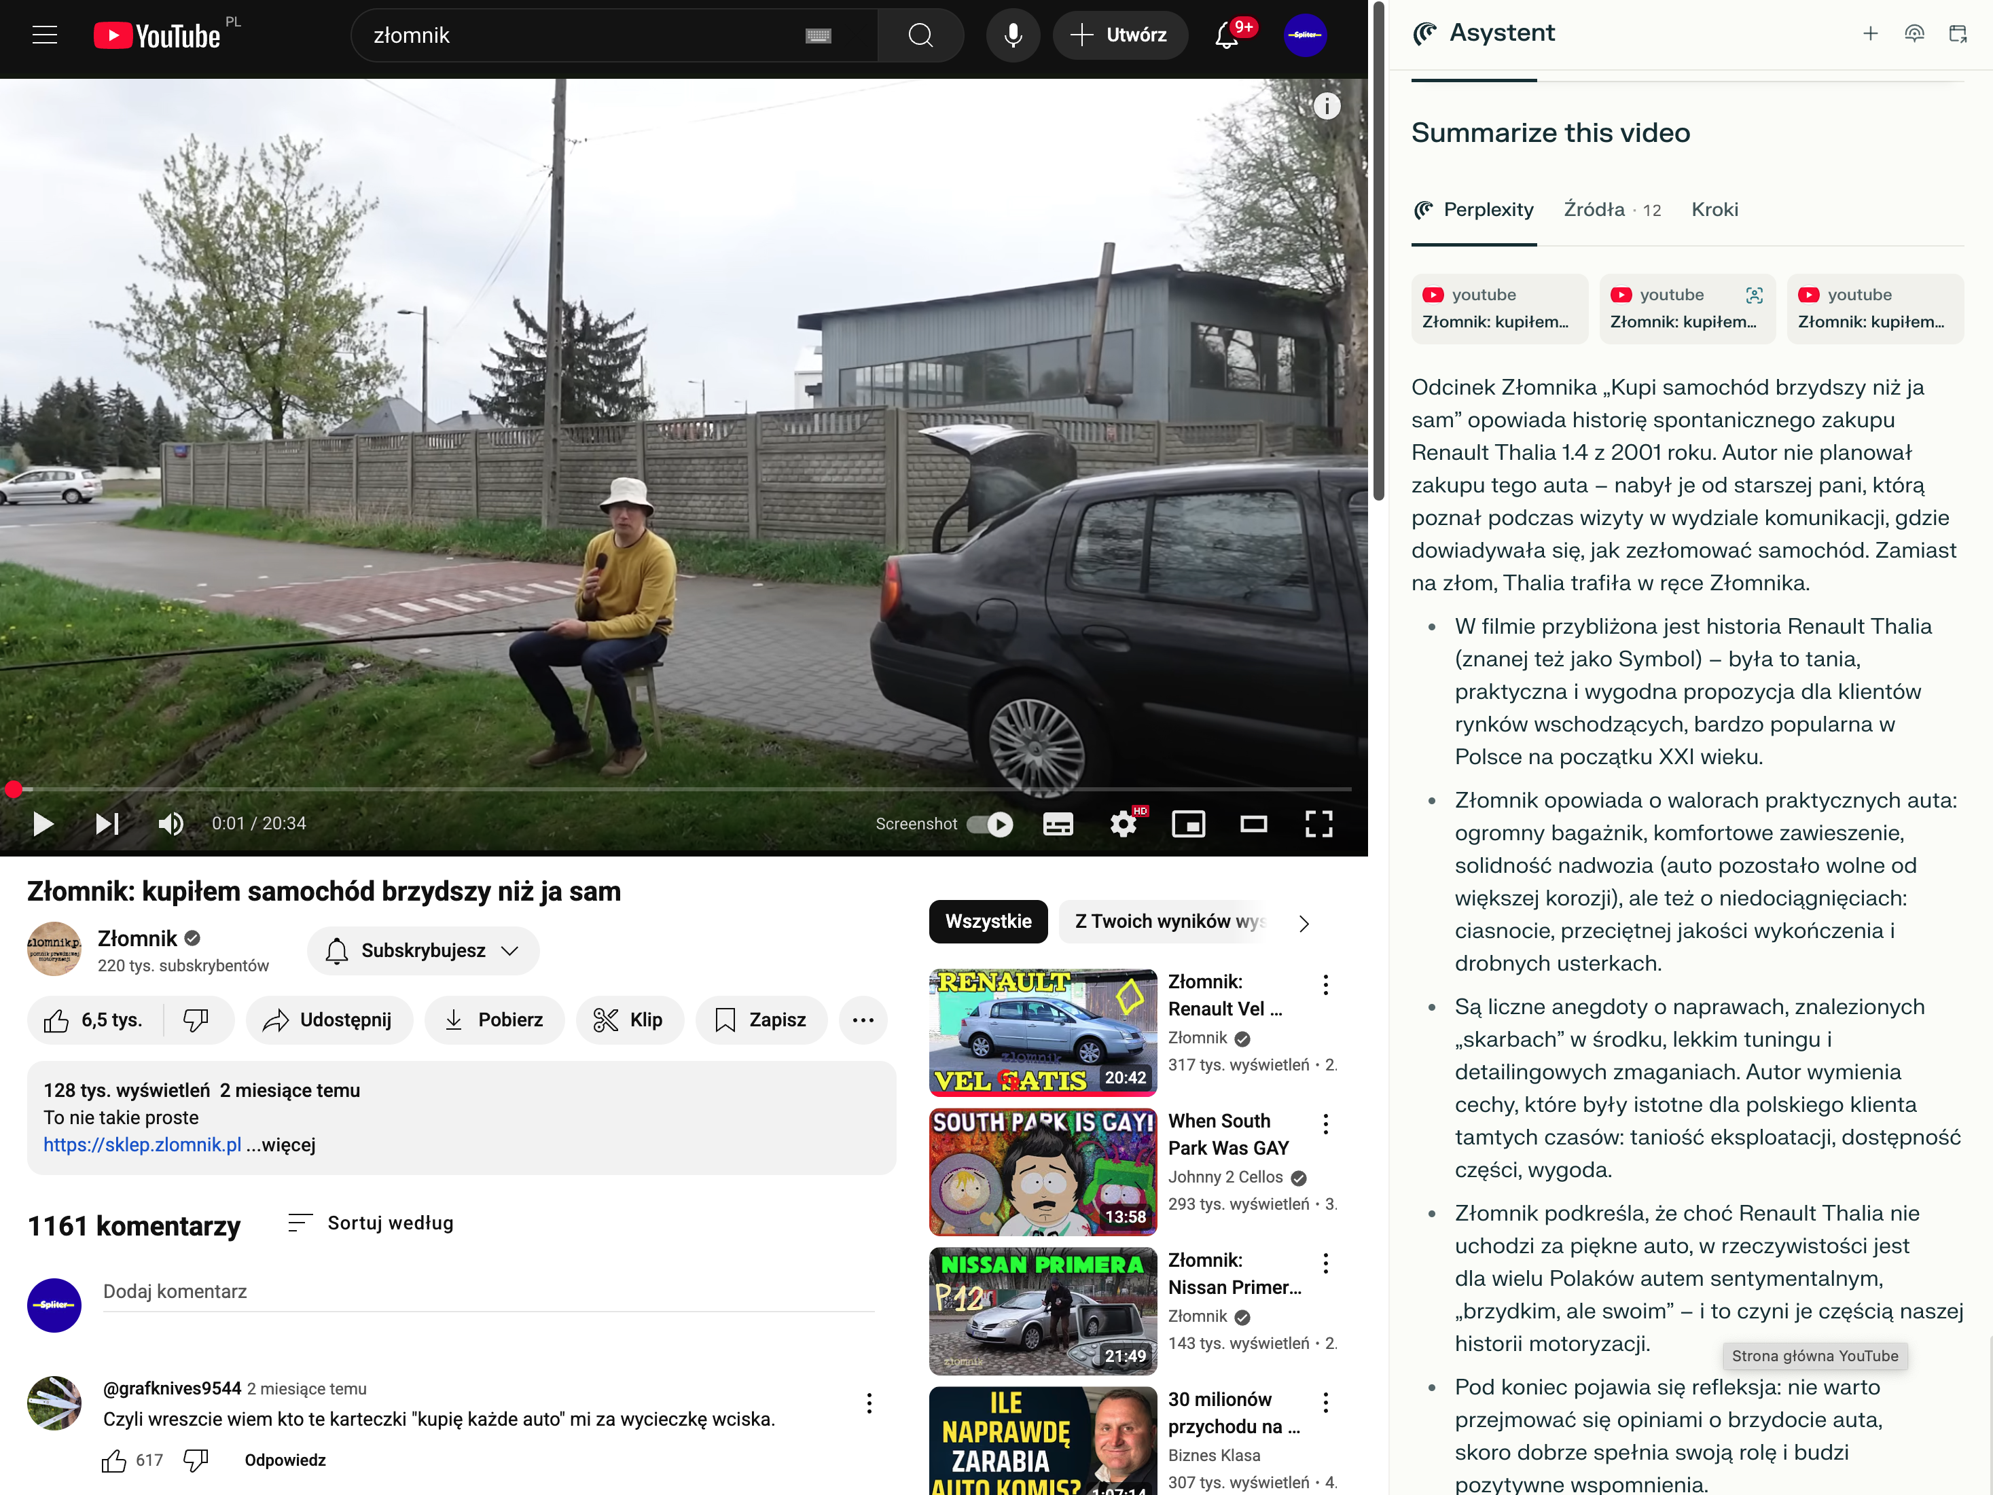Screen dimensions: 1993x1495
Task: Open Nissan Primera video thumbnail
Action: coord(1043,1311)
